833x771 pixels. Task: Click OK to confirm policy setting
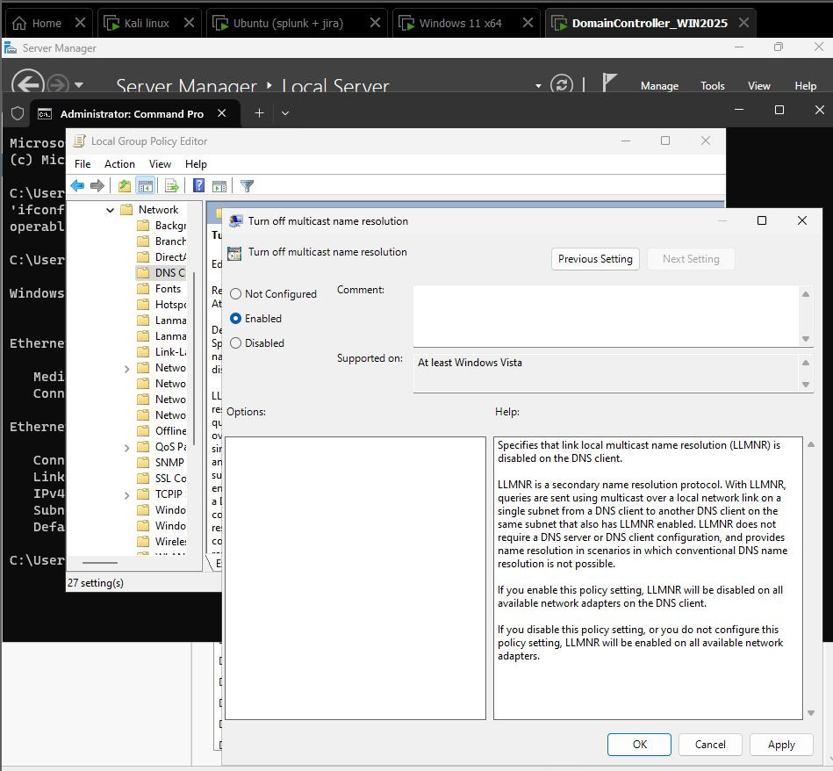pyautogui.click(x=639, y=745)
